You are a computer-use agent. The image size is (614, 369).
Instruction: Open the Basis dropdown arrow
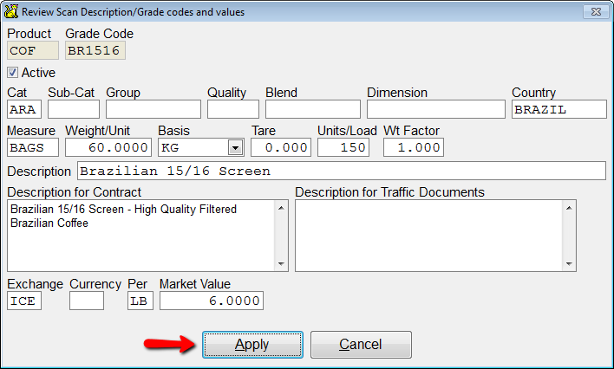point(235,147)
